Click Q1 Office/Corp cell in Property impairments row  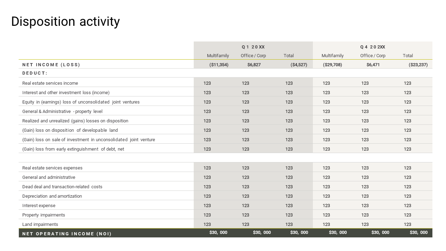(x=246, y=215)
